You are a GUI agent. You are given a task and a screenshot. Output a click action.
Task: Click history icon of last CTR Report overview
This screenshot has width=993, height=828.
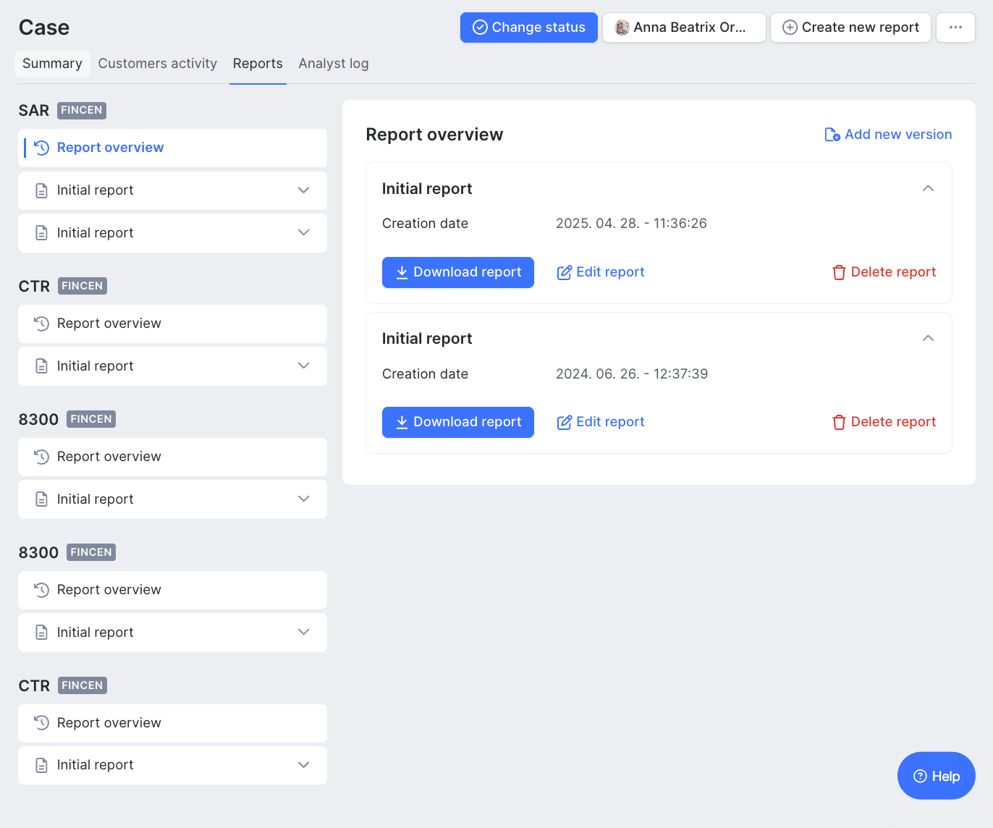[x=42, y=723]
